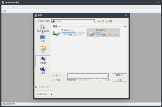
Task: Collapse the 硬盘 group chevron
Action: [x=125, y=26]
